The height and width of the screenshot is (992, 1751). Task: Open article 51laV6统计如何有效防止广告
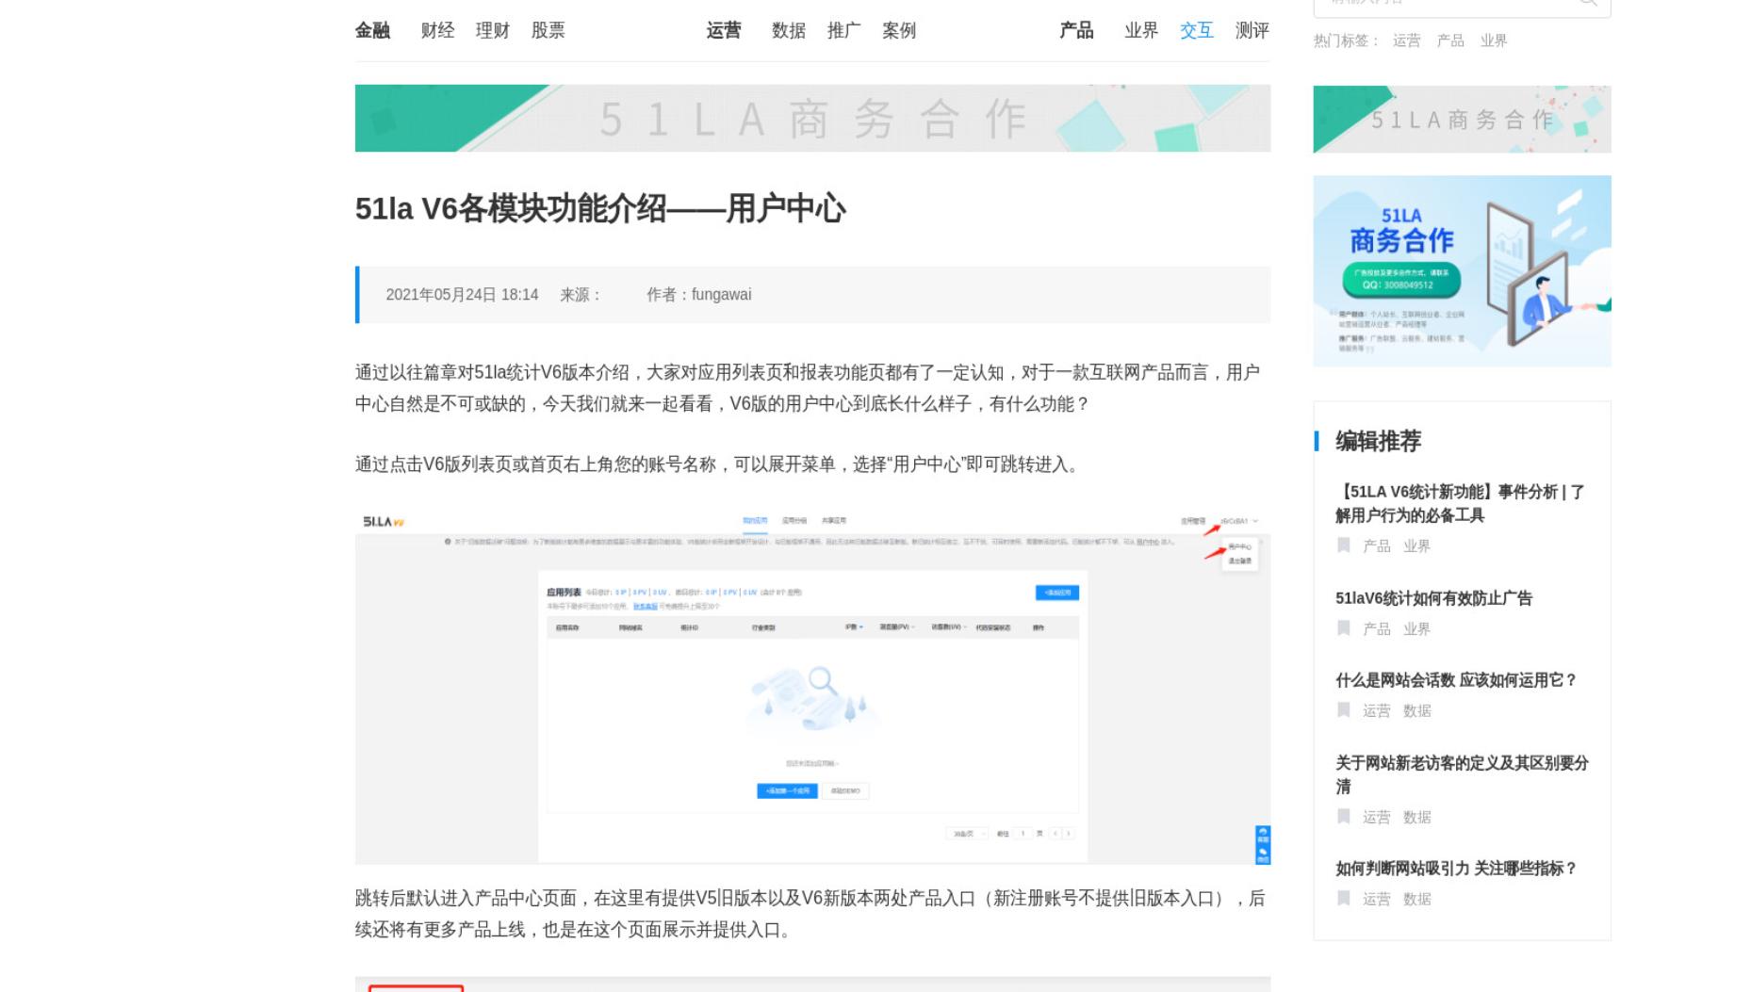pyautogui.click(x=1433, y=598)
